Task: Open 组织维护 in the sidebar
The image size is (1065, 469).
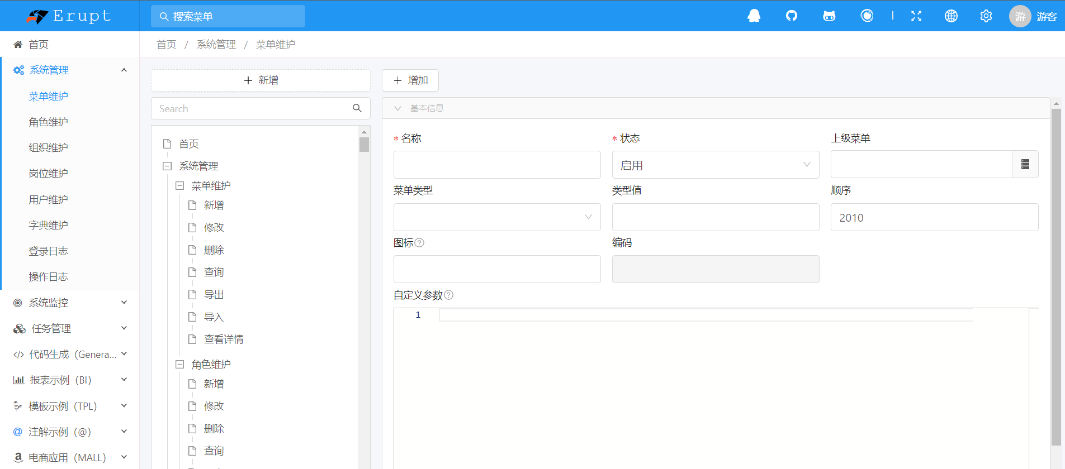Action: [x=49, y=148]
